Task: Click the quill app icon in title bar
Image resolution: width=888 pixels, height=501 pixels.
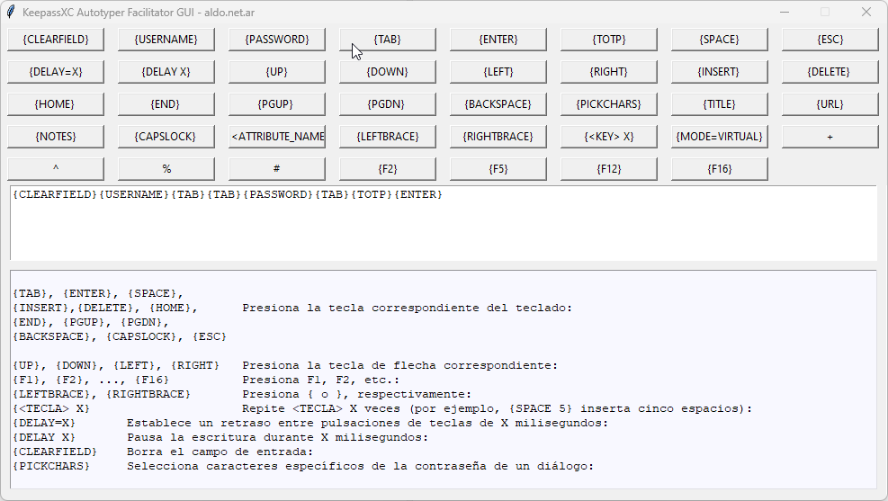Action: pyautogui.click(x=11, y=12)
